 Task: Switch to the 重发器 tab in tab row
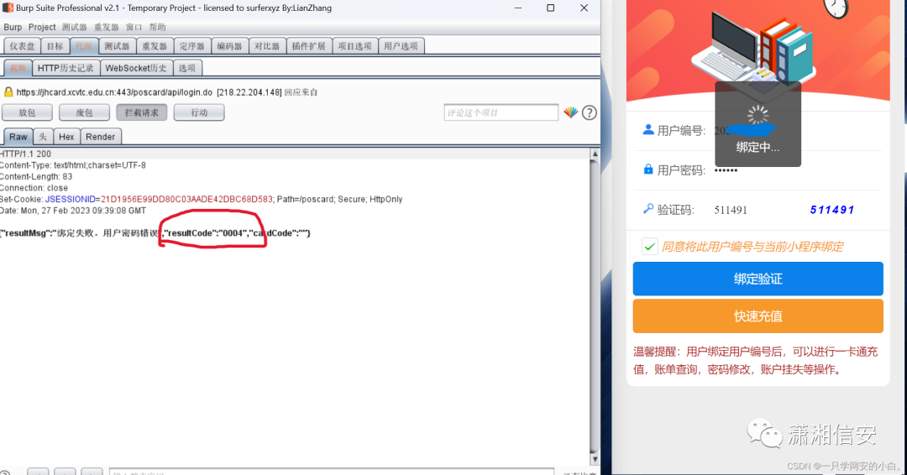pyautogui.click(x=155, y=46)
